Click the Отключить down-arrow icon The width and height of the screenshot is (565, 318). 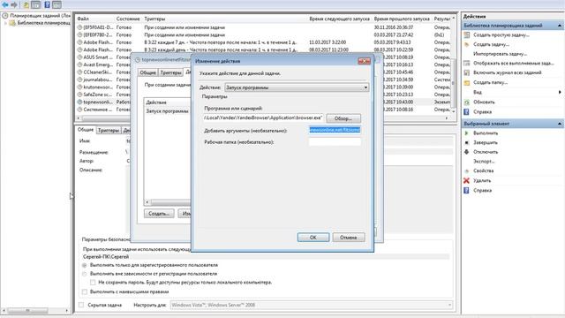(467, 152)
